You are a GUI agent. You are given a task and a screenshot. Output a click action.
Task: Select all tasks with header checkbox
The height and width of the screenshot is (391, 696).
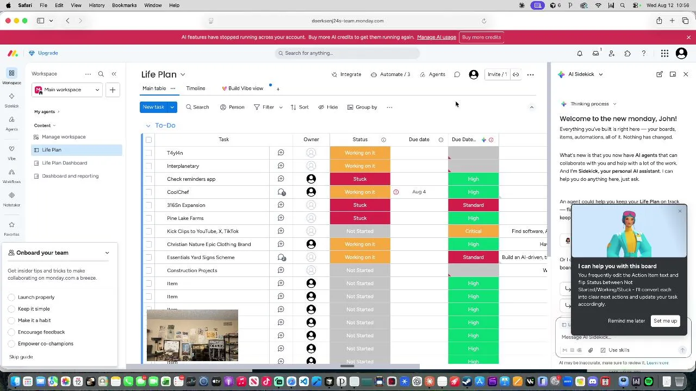(148, 140)
